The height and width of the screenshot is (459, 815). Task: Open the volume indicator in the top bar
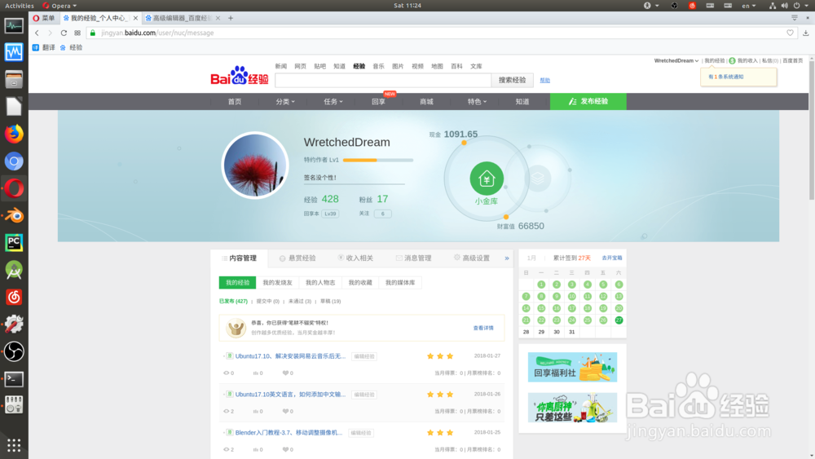coord(784,6)
